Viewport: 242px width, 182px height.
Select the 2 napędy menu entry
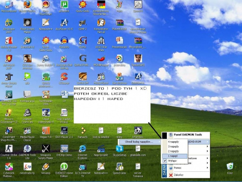[175, 151]
